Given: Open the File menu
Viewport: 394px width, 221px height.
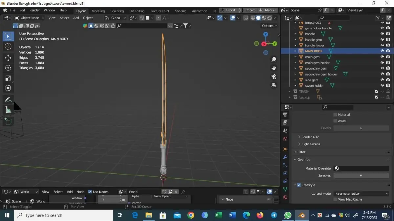Looking at the screenshot, I should click(x=12, y=10).
